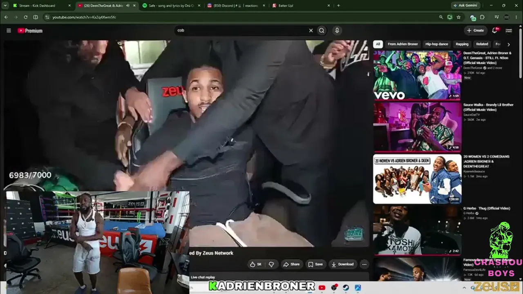The width and height of the screenshot is (523, 294).
Task: Open Sauce Walka video title link
Action: click(488, 107)
